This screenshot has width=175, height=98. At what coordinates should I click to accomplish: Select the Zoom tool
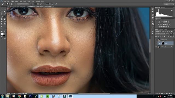coord(5,32)
